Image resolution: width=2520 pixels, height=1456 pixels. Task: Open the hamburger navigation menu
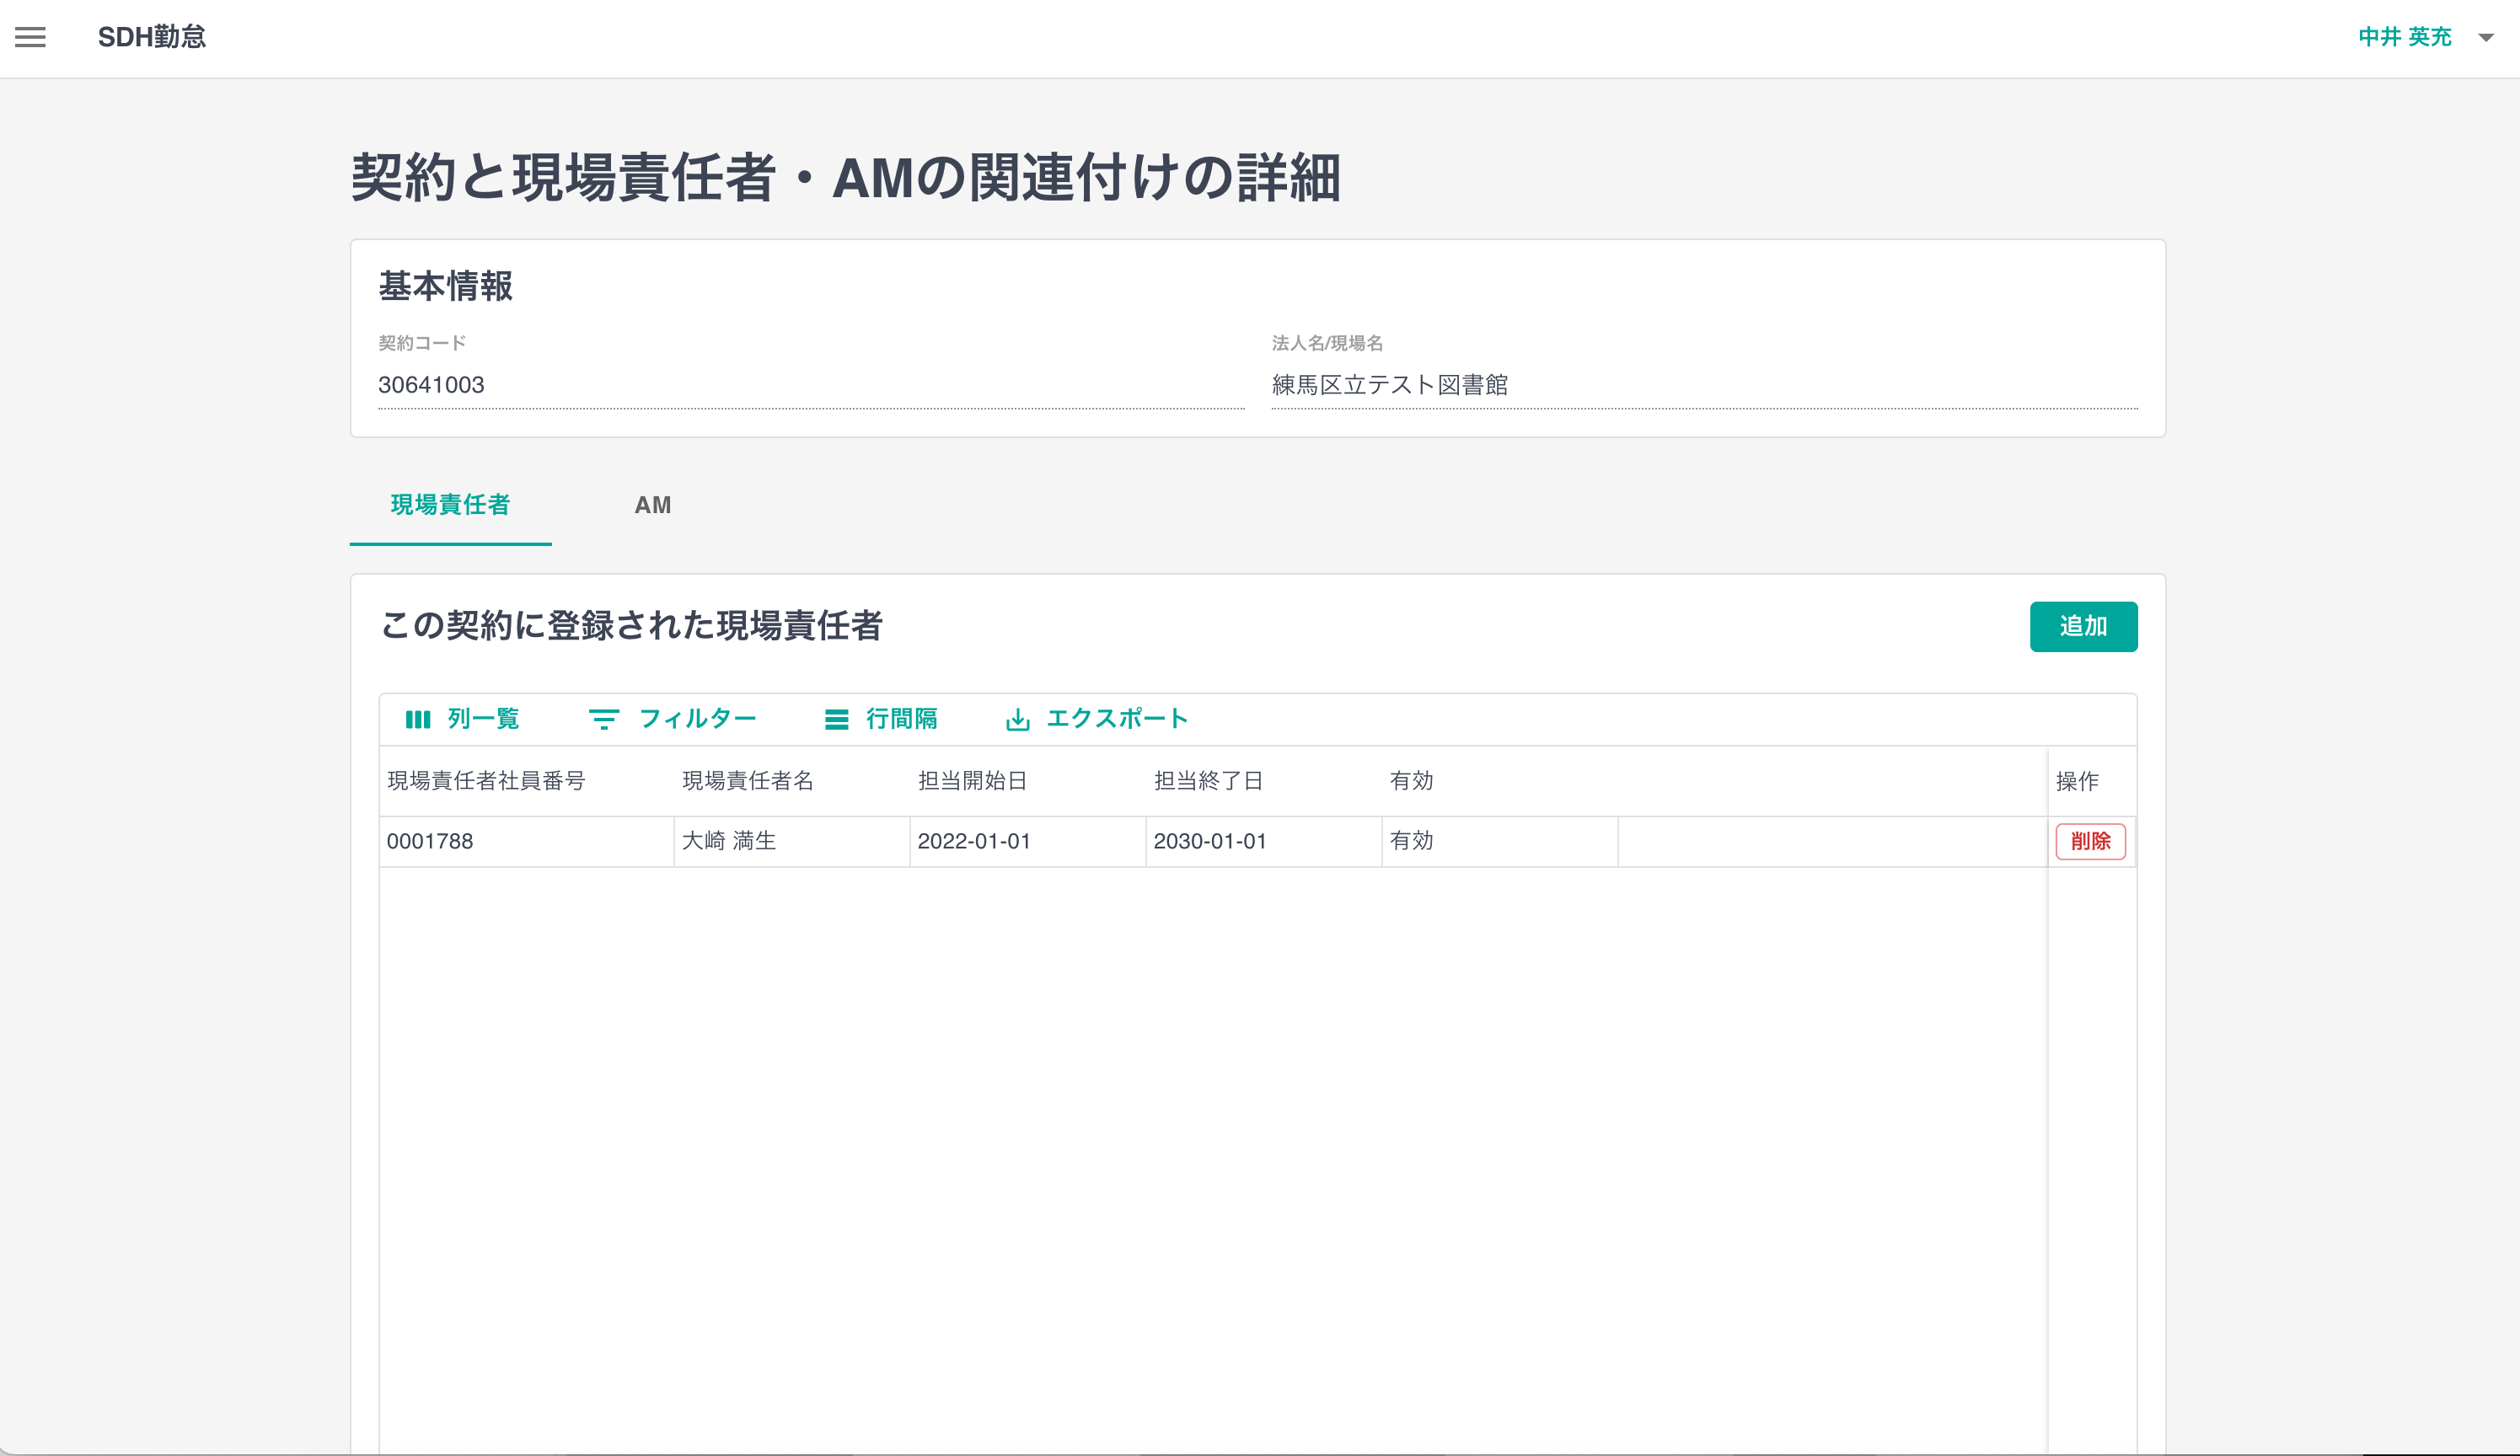click(x=30, y=38)
